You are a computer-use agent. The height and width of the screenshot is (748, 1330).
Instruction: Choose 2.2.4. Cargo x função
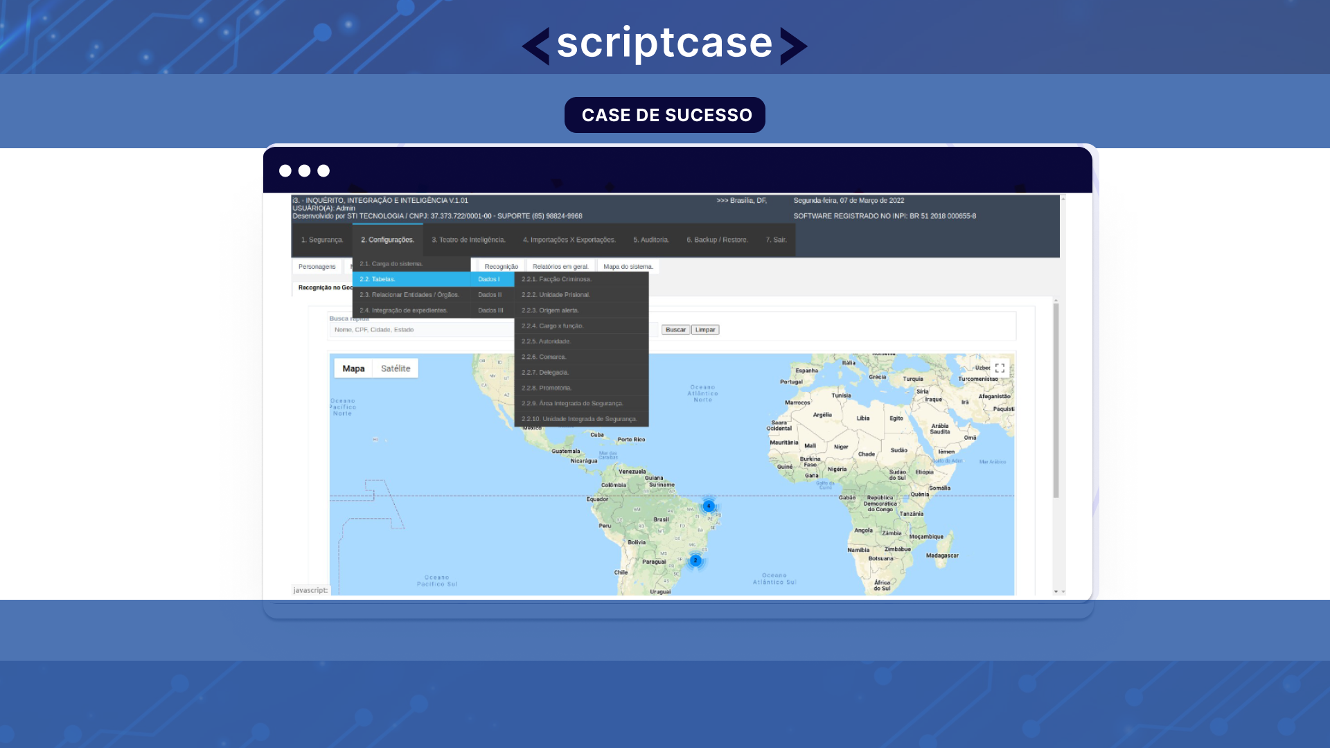click(581, 326)
